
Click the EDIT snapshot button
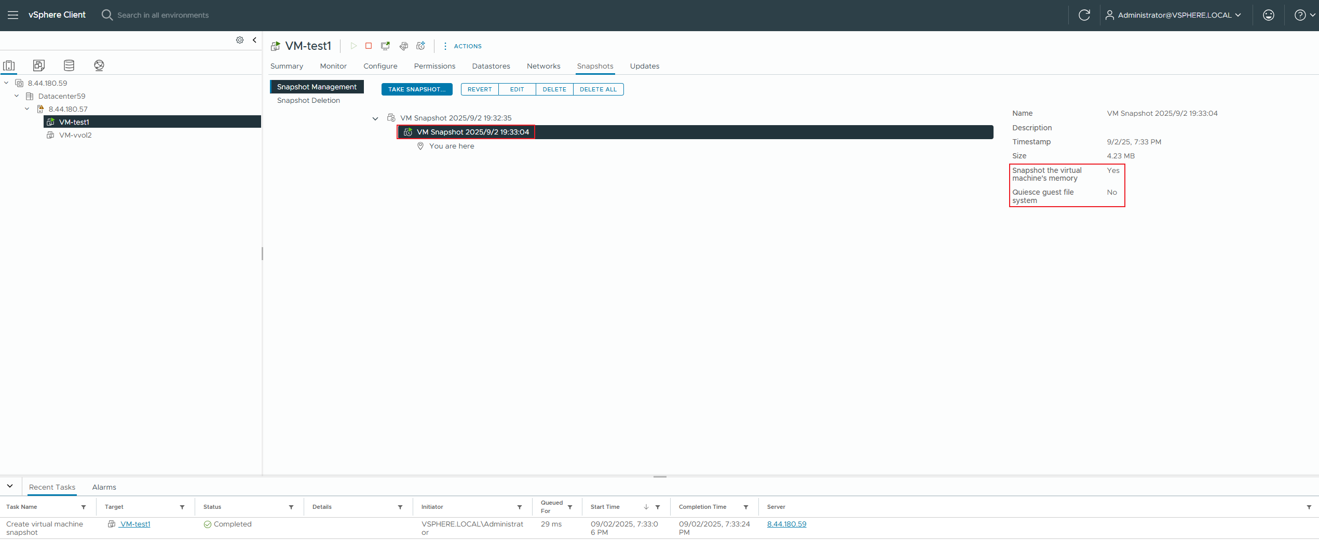point(517,89)
